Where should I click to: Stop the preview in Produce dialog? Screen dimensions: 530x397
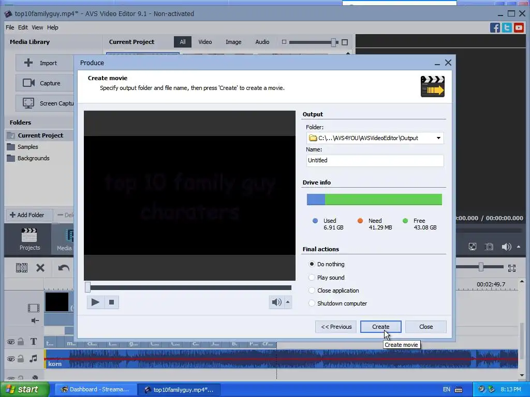[111, 302]
